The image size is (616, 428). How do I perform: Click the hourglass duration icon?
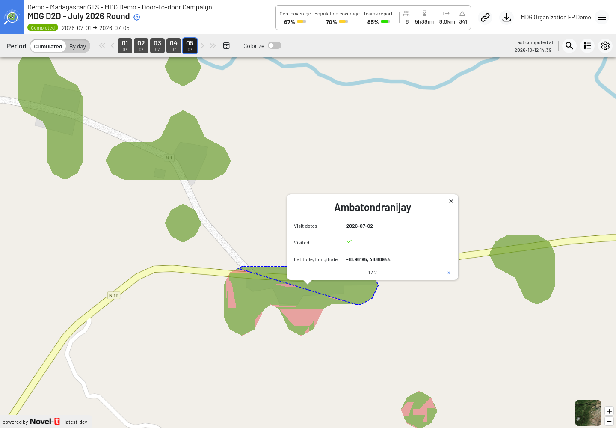(x=424, y=14)
